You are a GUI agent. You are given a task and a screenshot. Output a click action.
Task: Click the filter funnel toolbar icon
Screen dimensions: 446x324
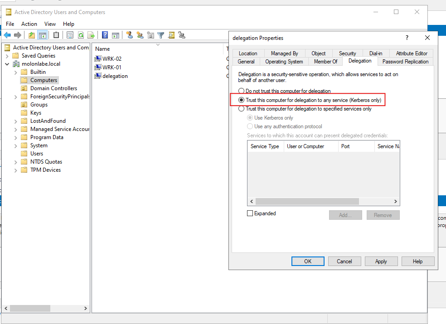[160, 35]
